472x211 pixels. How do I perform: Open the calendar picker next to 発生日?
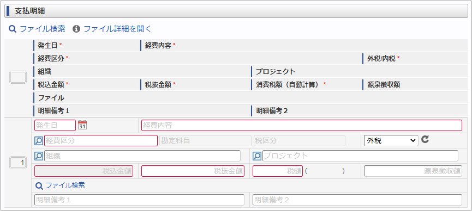(x=82, y=125)
